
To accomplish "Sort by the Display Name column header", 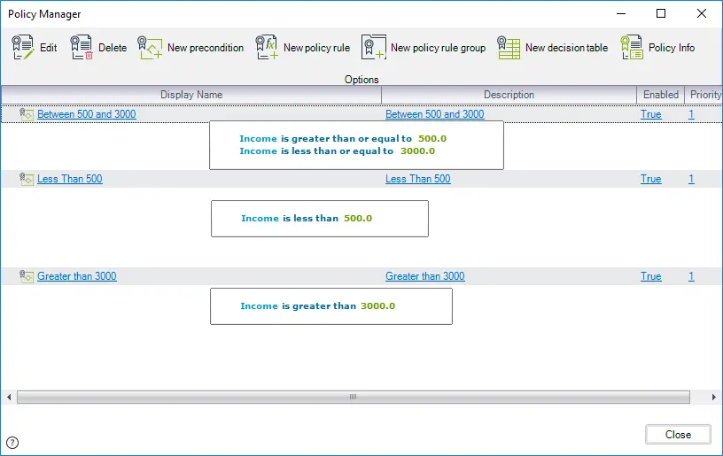I will pos(191,95).
